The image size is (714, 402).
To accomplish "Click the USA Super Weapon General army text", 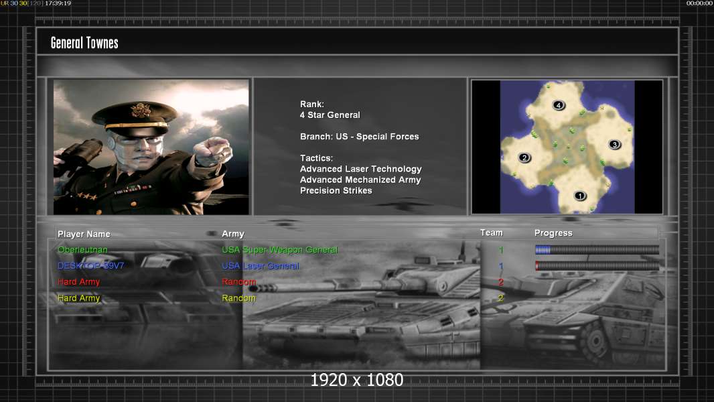I will click(279, 249).
